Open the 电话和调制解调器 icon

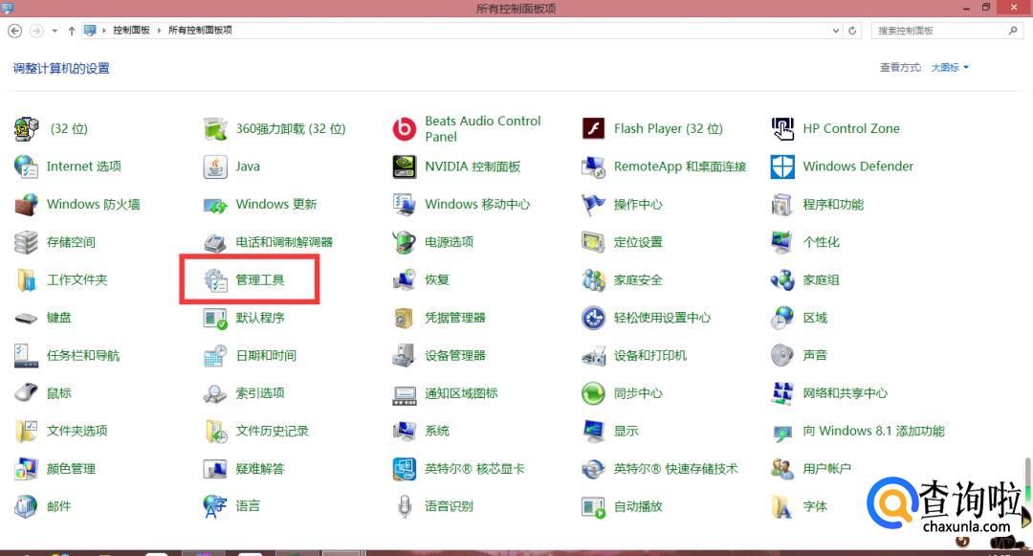point(215,242)
